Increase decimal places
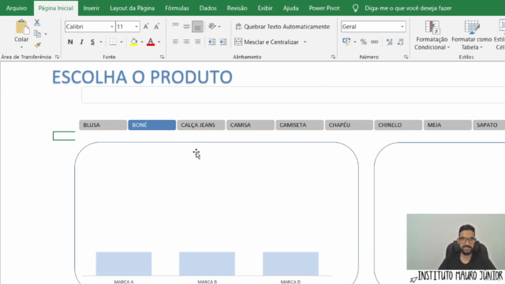505x284 pixels. [389, 42]
